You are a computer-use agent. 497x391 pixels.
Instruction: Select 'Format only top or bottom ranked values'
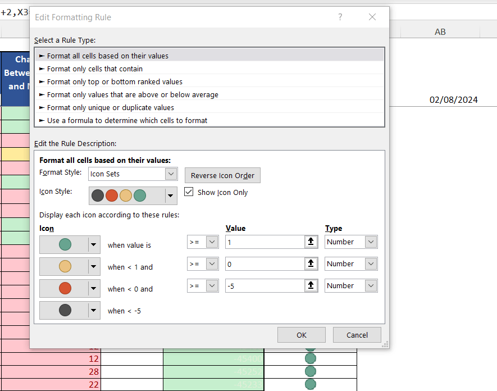pos(209,82)
